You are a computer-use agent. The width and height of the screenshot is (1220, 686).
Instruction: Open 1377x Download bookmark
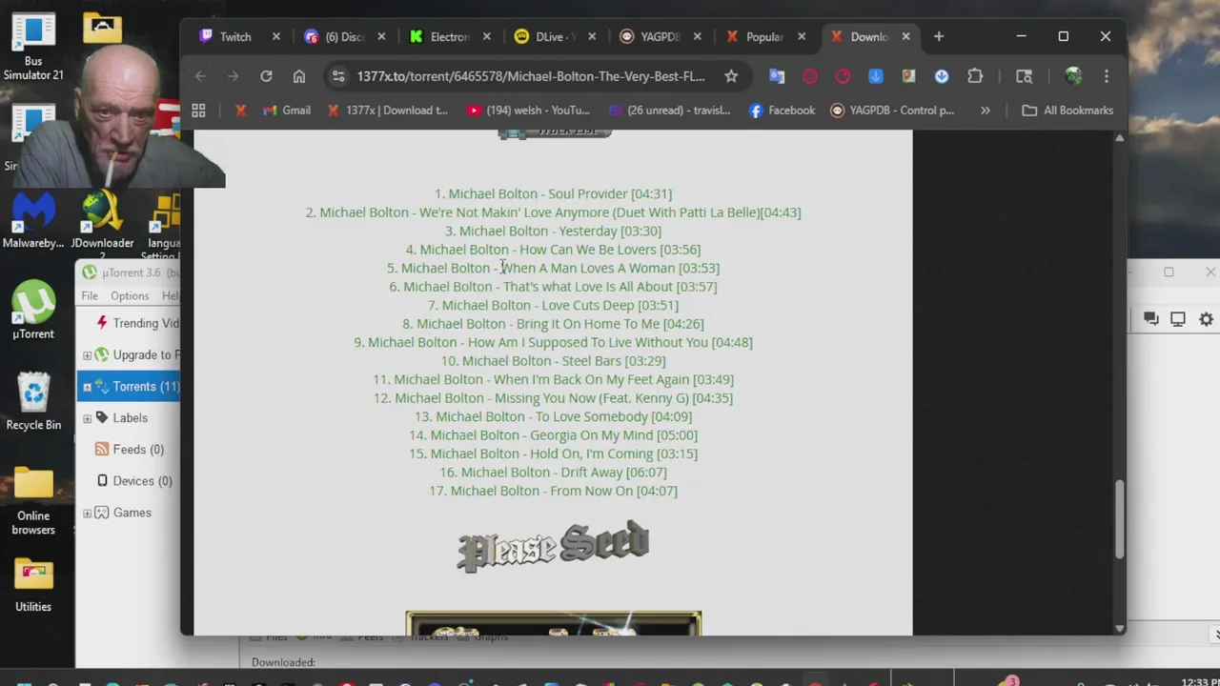[386, 111]
